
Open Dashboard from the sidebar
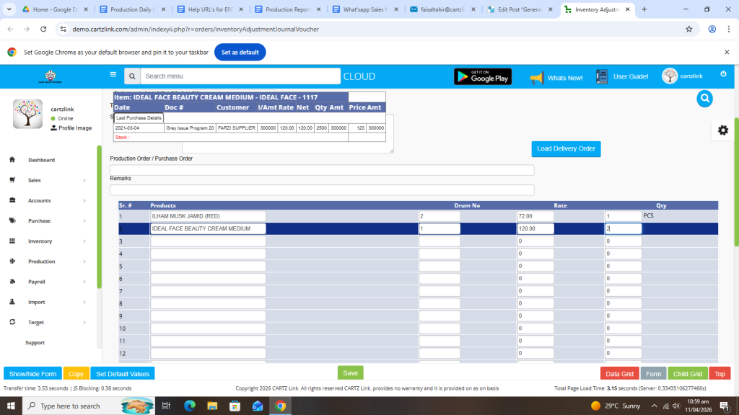[41, 160]
